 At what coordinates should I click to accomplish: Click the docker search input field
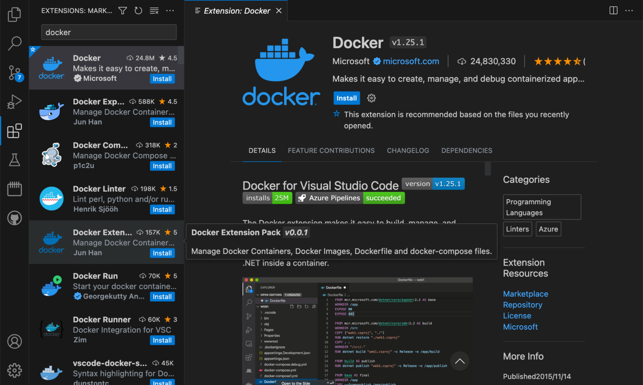pyautogui.click(x=108, y=32)
